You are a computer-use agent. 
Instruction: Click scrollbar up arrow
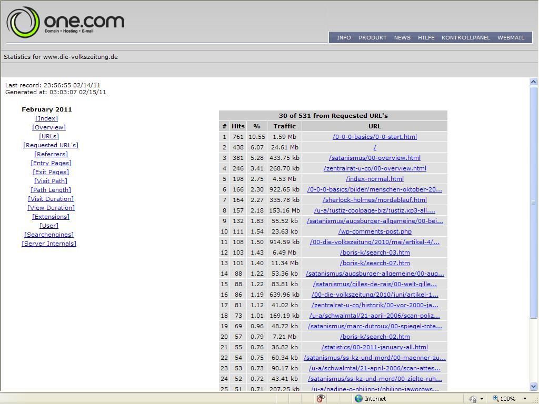coord(534,82)
